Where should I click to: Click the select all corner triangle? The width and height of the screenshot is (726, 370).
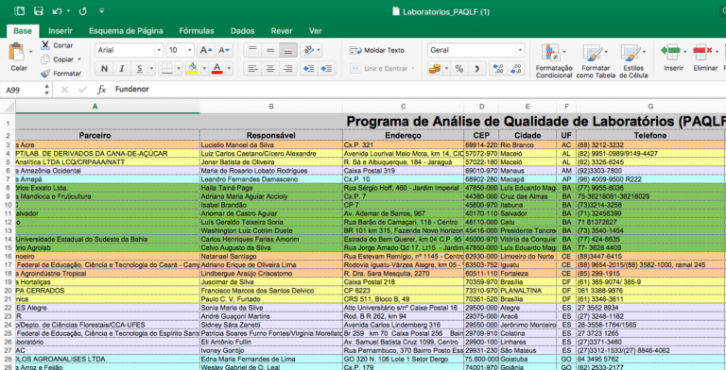8,107
